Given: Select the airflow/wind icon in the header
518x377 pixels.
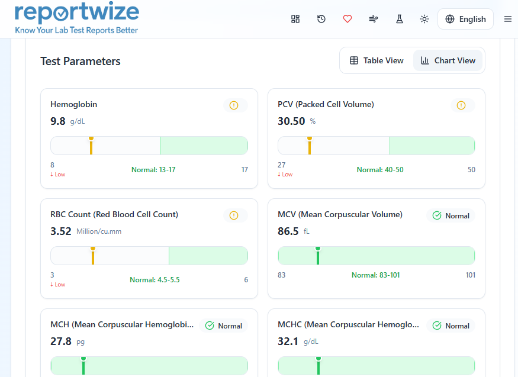Looking at the screenshot, I should [x=373, y=18].
